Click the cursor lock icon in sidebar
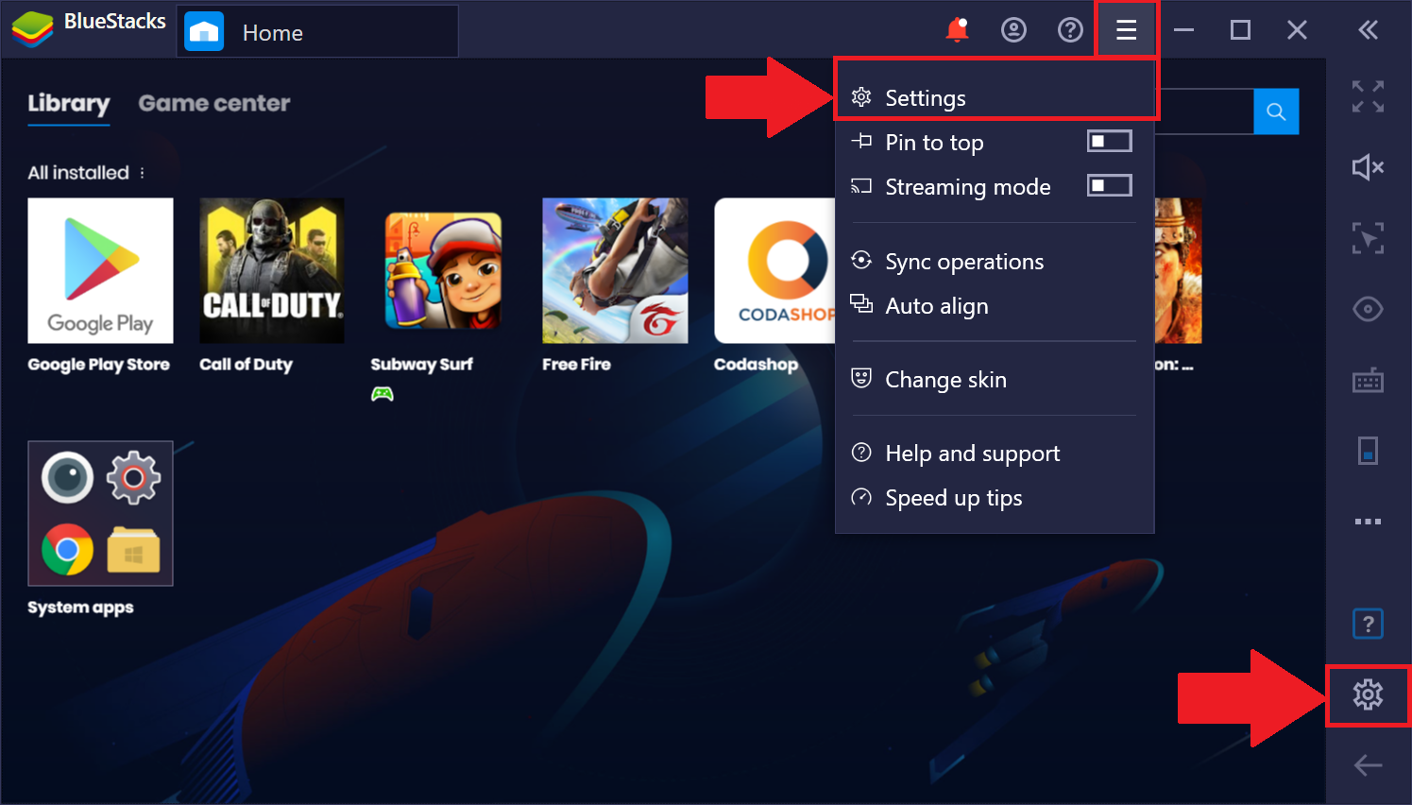The height and width of the screenshot is (805, 1412). click(x=1368, y=238)
